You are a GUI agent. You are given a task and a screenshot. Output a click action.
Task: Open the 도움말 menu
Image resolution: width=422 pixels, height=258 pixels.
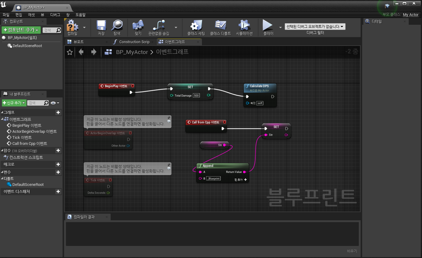click(x=80, y=14)
